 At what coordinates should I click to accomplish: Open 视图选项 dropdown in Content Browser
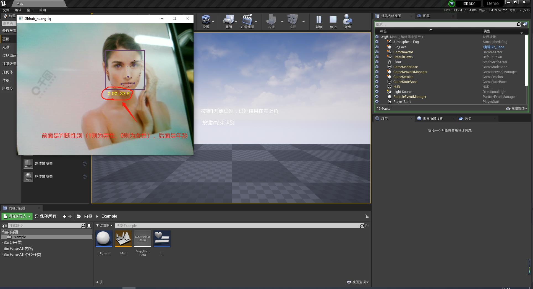pyautogui.click(x=357, y=282)
